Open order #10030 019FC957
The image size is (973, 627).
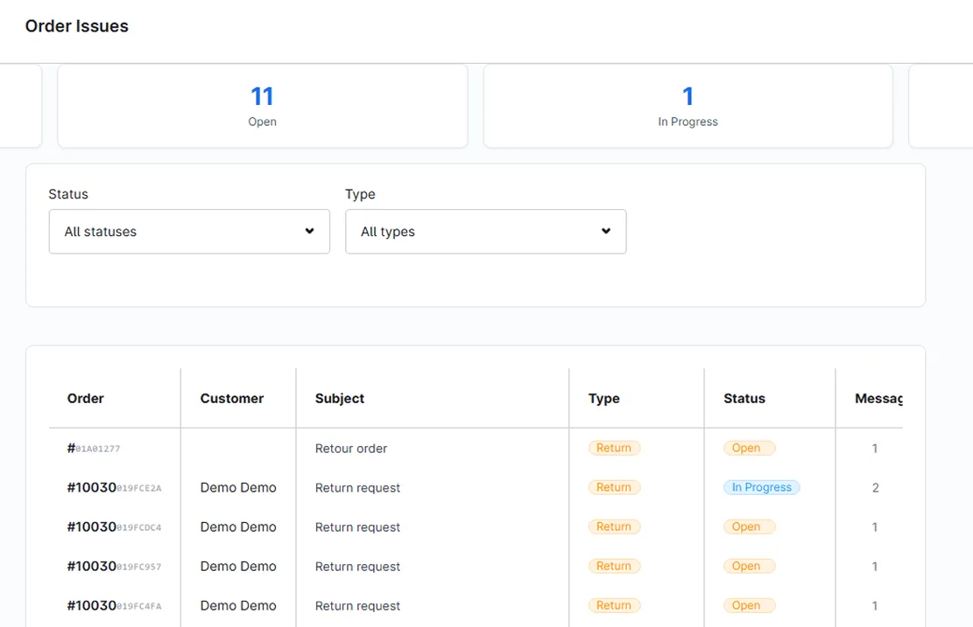click(114, 567)
